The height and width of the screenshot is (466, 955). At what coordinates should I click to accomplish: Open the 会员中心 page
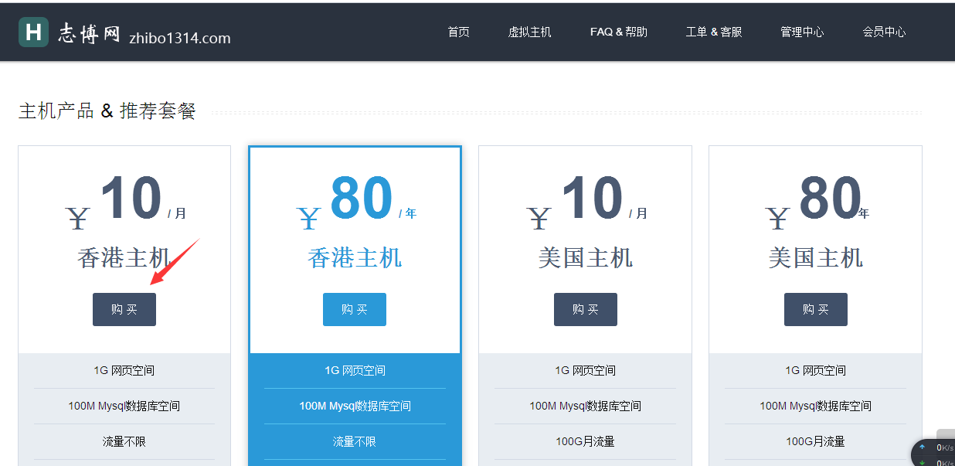pyautogui.click(x=884, y=32)
